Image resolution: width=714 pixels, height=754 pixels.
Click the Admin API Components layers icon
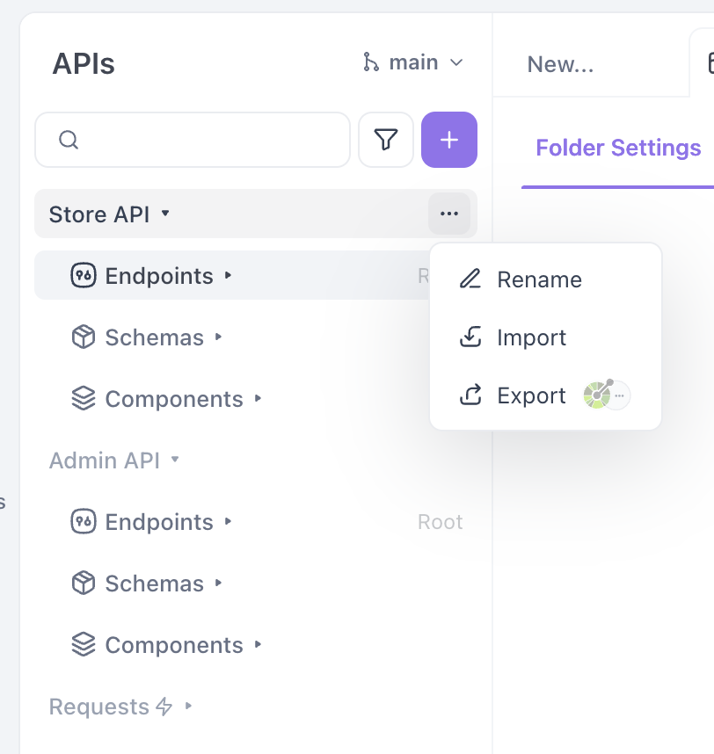[x=84, y=644]
